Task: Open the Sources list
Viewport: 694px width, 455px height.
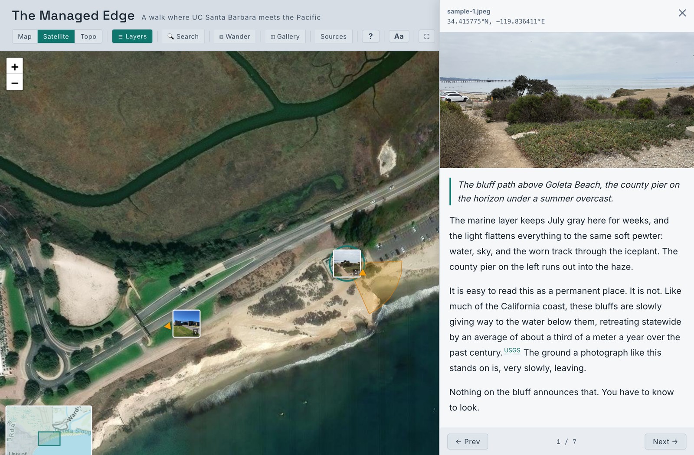Action: coord(334,36)
